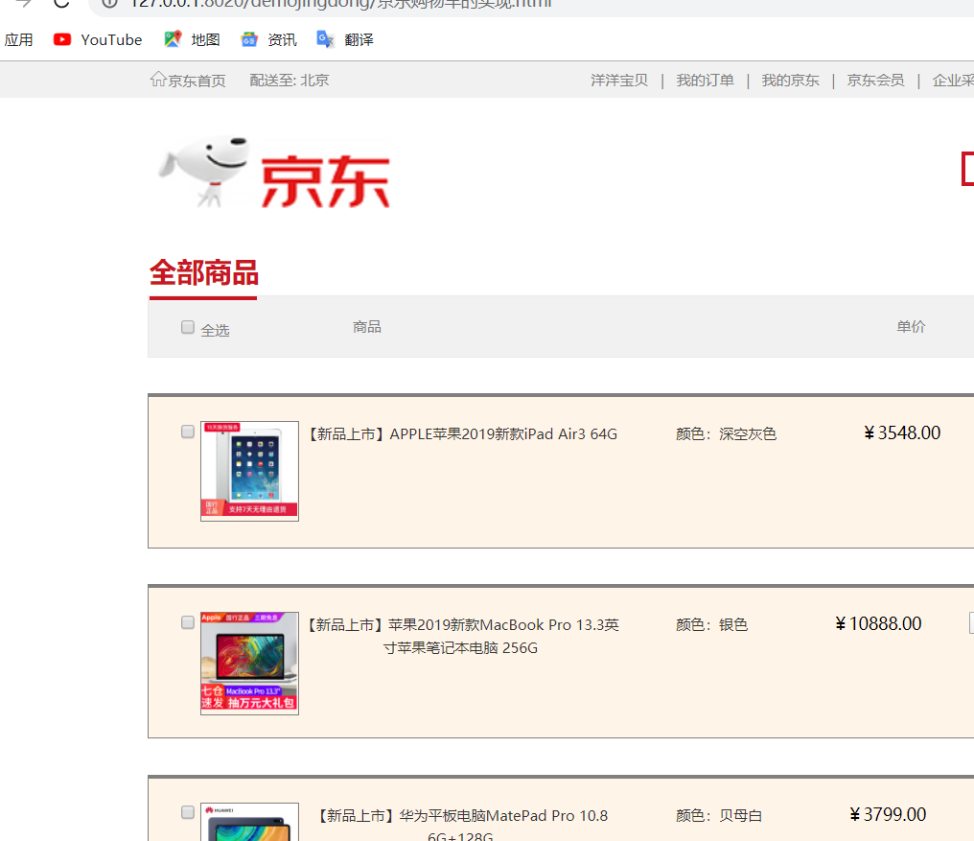Click the 配送至: 北京 delivery location
Image resolution: width=974 pixels, height=841 pixels.
tap(290, 81)
